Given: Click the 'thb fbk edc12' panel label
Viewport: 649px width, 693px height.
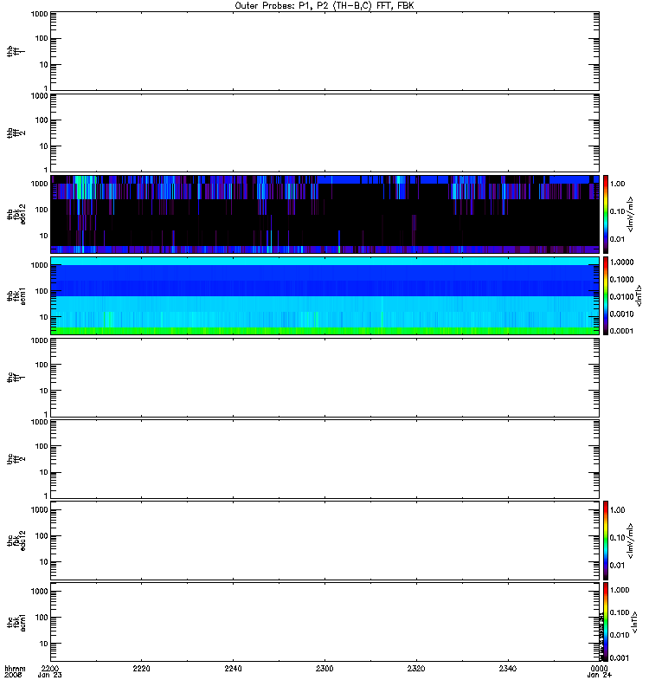Looking at the screenshot, I should point(16,214).
